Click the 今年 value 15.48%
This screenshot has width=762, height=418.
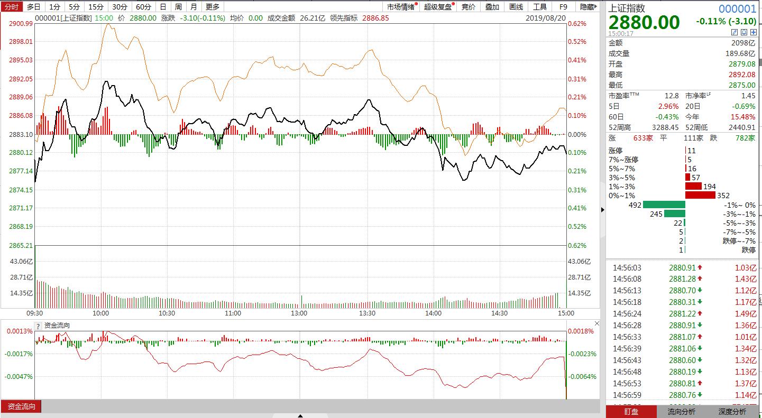(742, 117)
